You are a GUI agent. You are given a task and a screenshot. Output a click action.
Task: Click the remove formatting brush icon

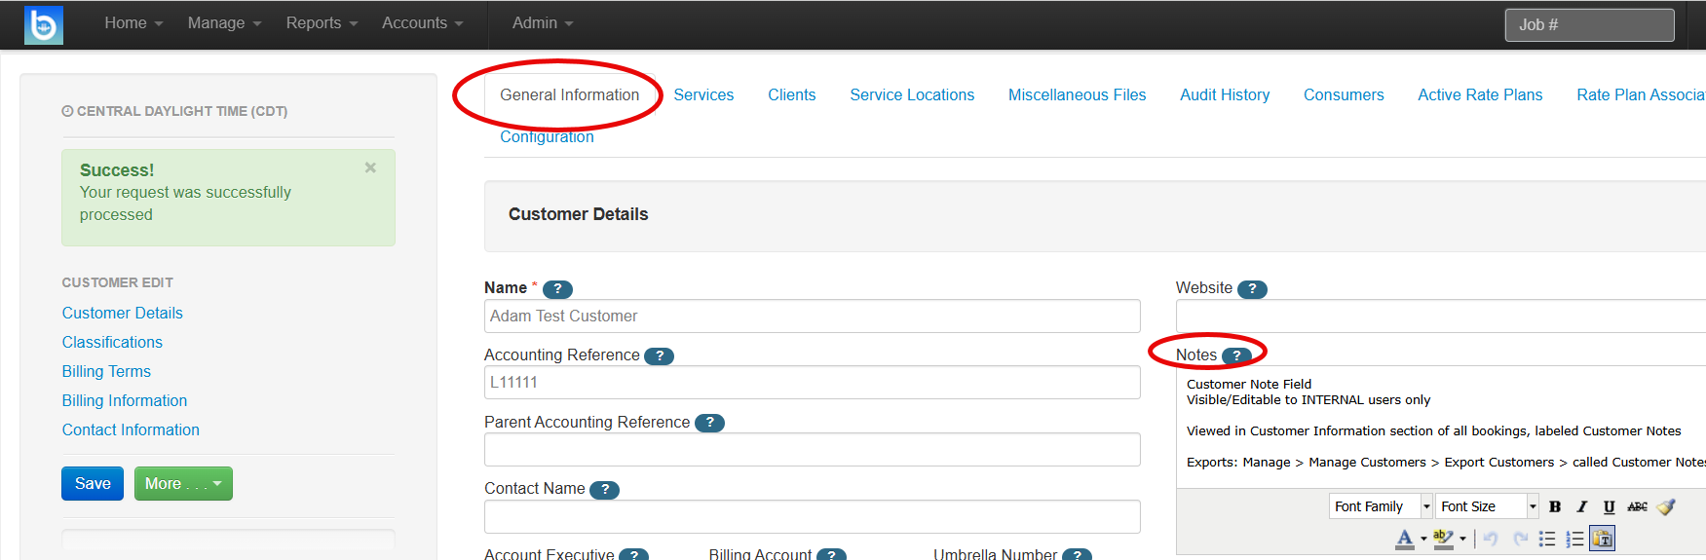coord(1666,506)
